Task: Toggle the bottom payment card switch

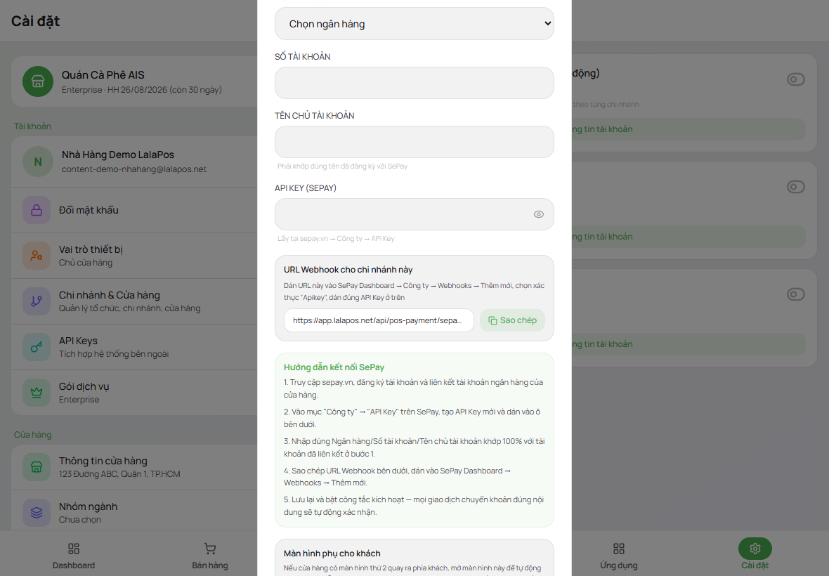Action: pos(796,294)
